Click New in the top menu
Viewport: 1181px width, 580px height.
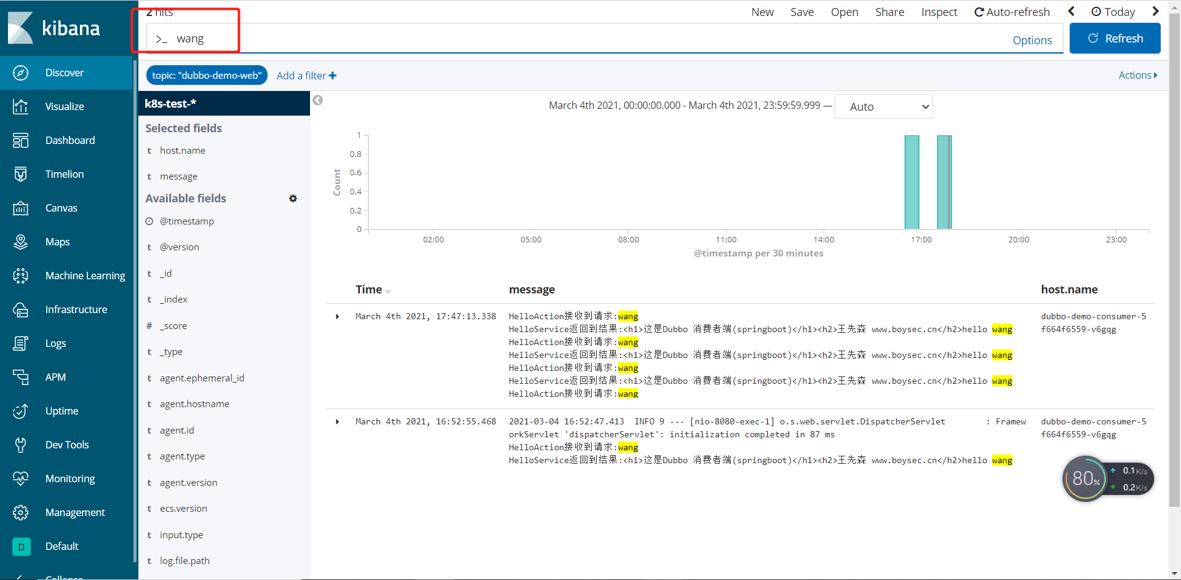[x=762, y=12]
